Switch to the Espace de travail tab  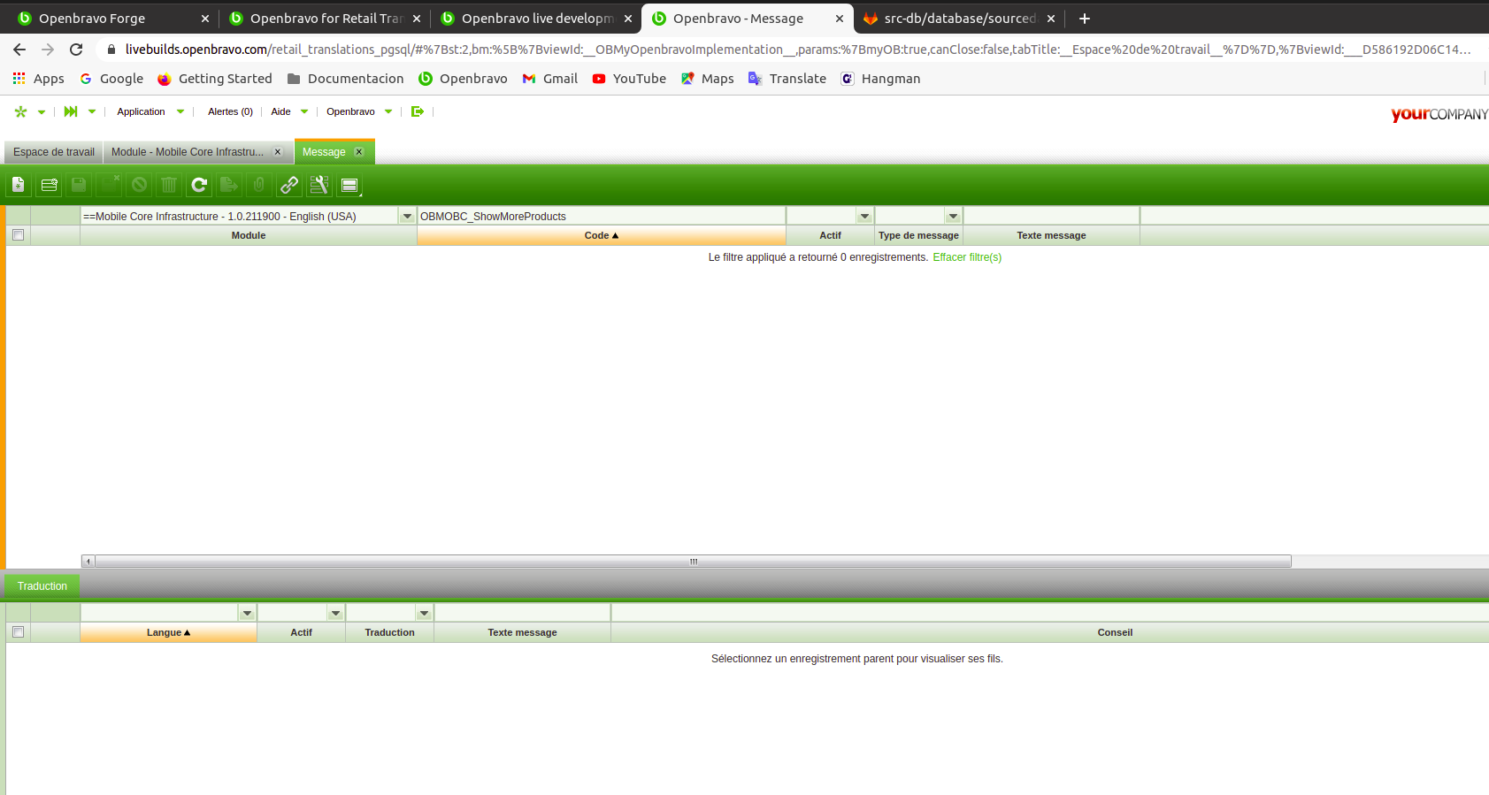[x=54, y=152]
